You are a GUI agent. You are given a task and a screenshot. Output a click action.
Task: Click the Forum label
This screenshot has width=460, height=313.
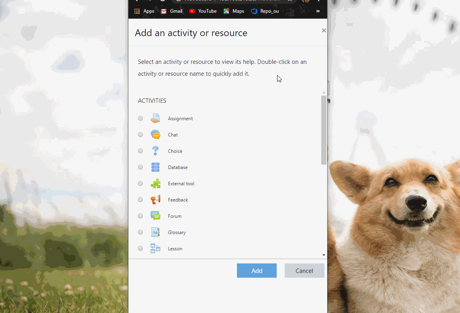coord(175,216)
